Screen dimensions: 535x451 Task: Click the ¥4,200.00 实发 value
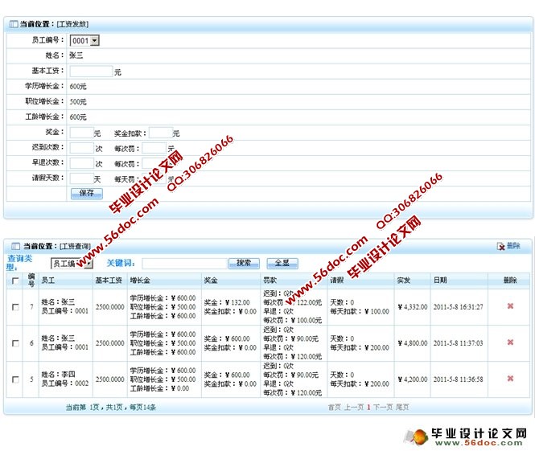[x=413, y=379]
